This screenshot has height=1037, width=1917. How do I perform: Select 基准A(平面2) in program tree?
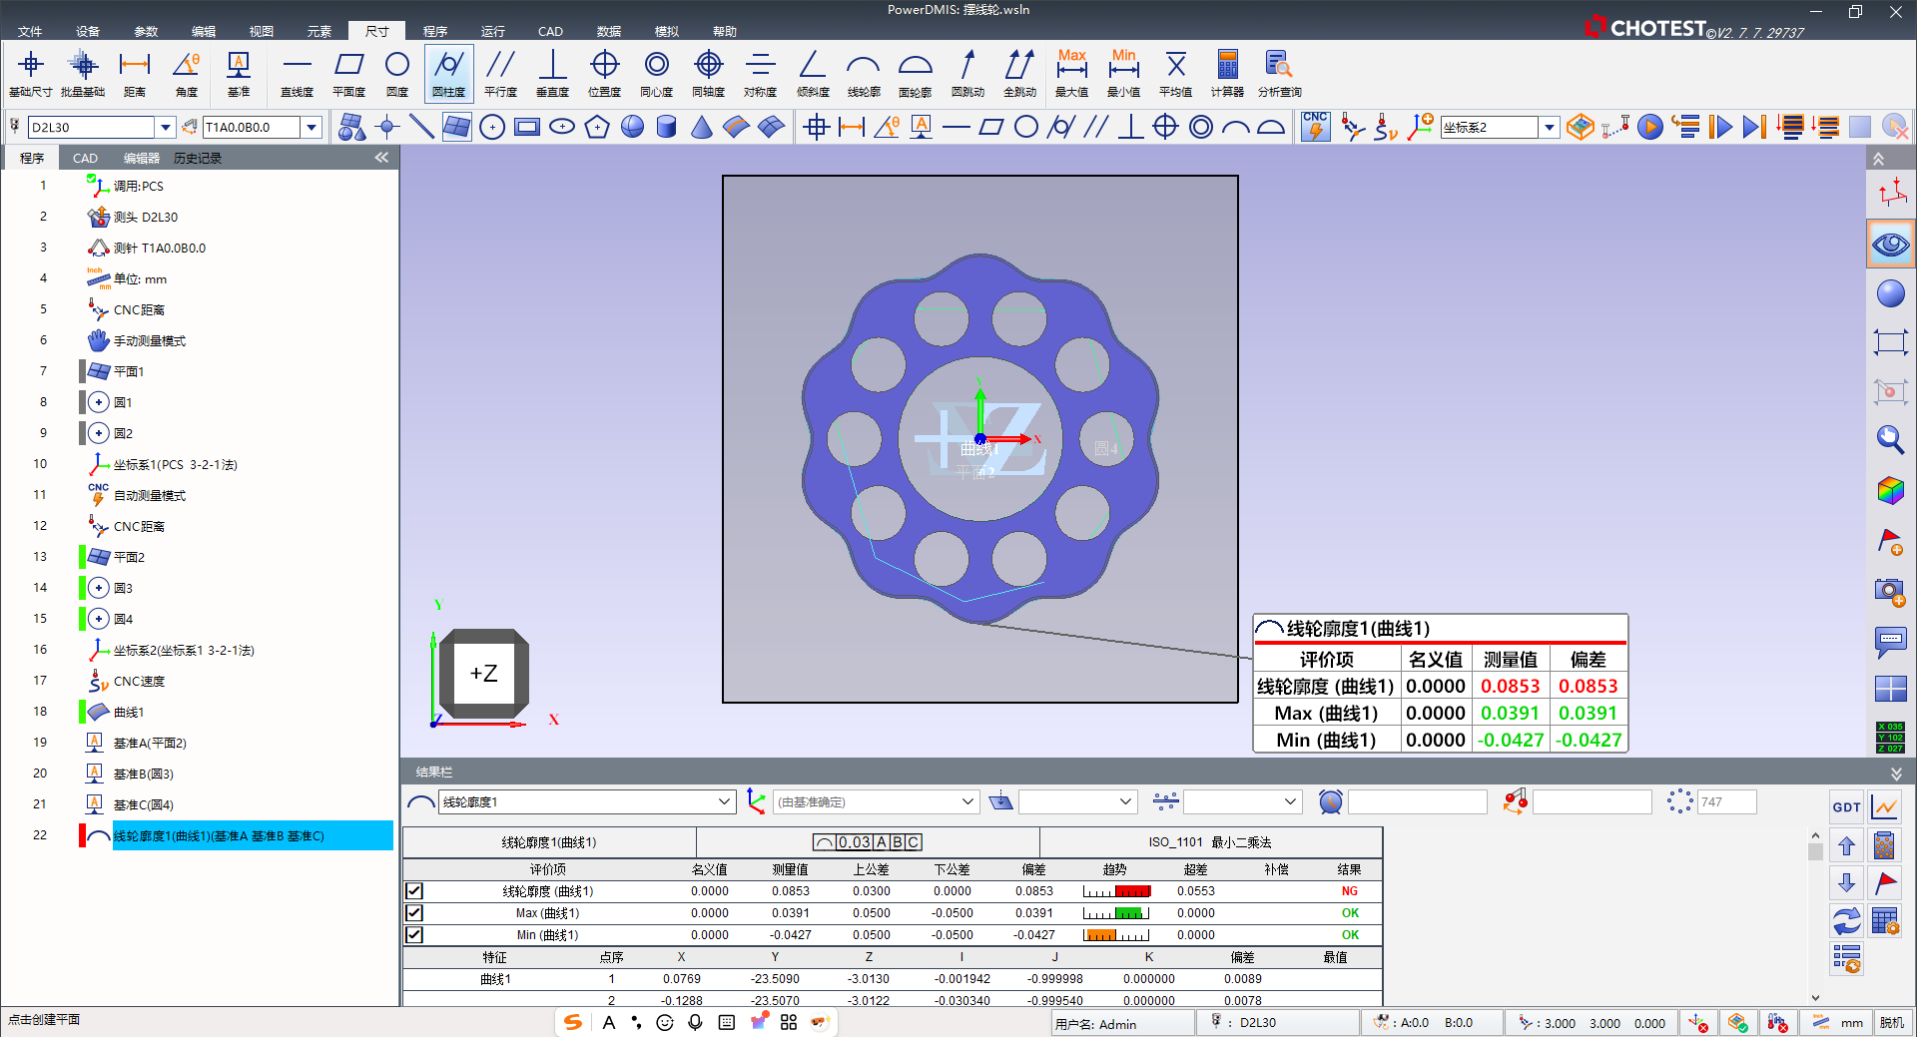pos(150,744)
